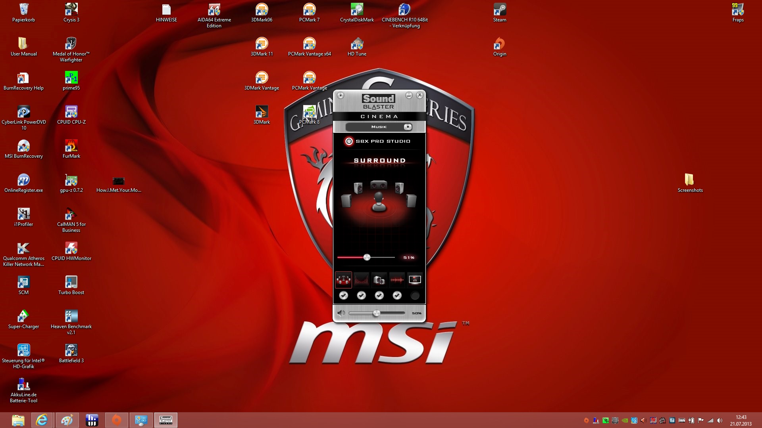Open the battery power tray icon
Image resolution: width=762 pixels, height=428 pixels.
coord(691,420)
